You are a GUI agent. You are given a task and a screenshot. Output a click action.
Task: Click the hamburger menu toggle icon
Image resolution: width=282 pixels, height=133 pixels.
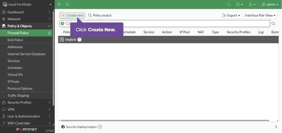59,4
